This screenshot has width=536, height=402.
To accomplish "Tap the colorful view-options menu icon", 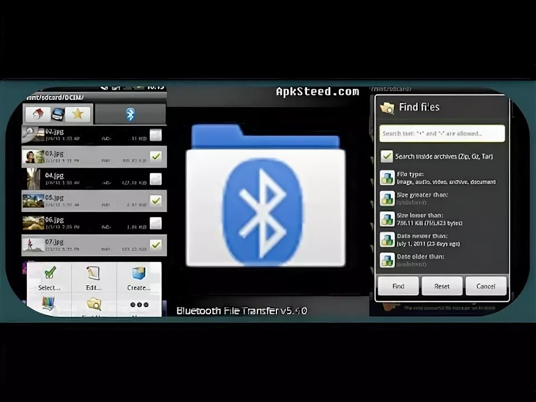I will click(x=49, y=303).
